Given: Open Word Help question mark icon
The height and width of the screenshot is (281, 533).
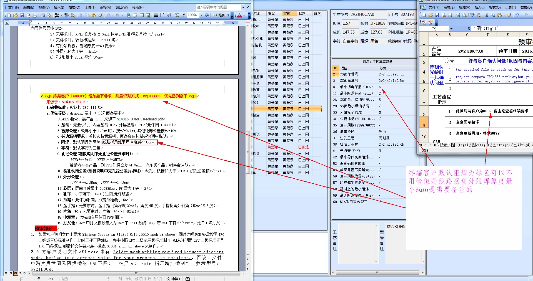Looking at the screenshot, I should click(207, 15).
